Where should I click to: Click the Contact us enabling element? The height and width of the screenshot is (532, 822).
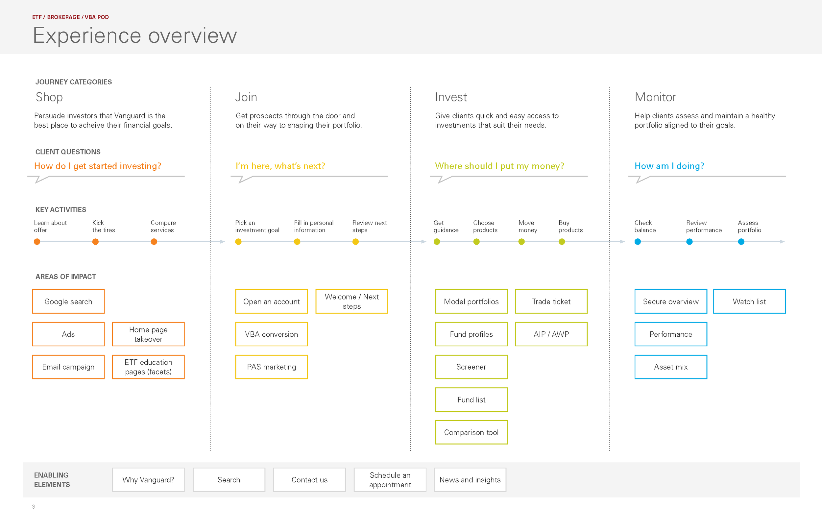click(x=309, y=480)
